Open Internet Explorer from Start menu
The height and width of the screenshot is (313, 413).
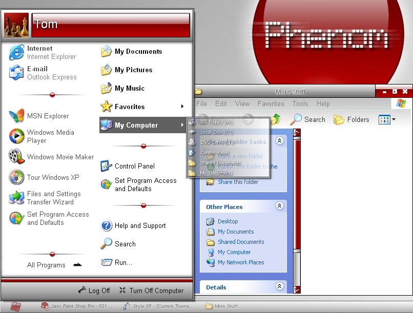tap(43, 52)
